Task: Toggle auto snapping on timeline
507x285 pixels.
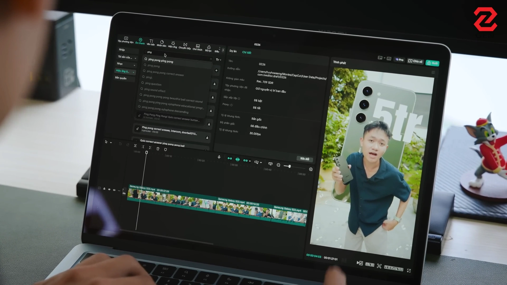Action: [x=238, y=159]
